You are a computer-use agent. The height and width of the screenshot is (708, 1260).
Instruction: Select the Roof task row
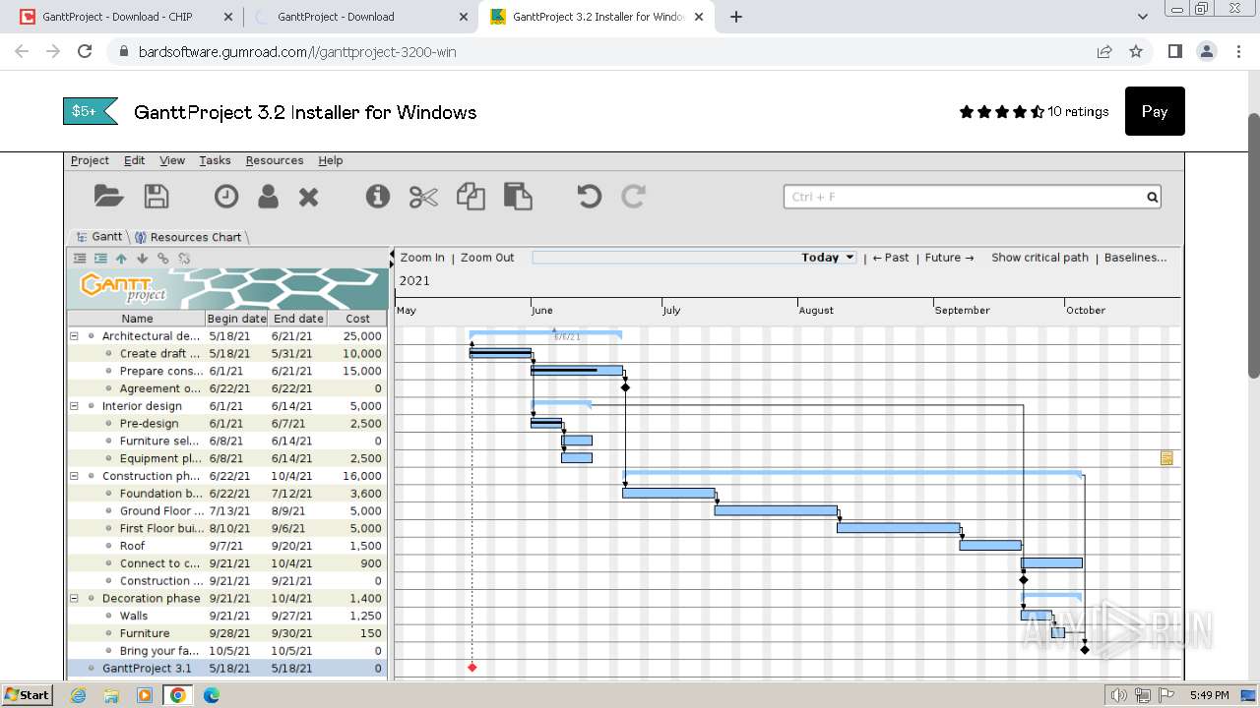click(227, 546)
